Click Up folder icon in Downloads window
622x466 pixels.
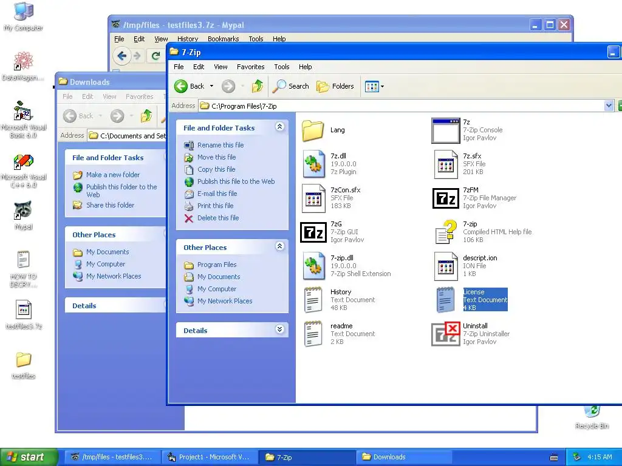146,116
